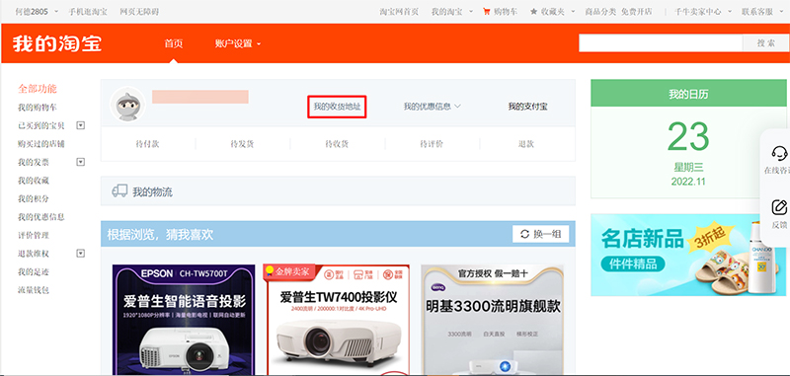Select the 首页 tab

(174, 43)
